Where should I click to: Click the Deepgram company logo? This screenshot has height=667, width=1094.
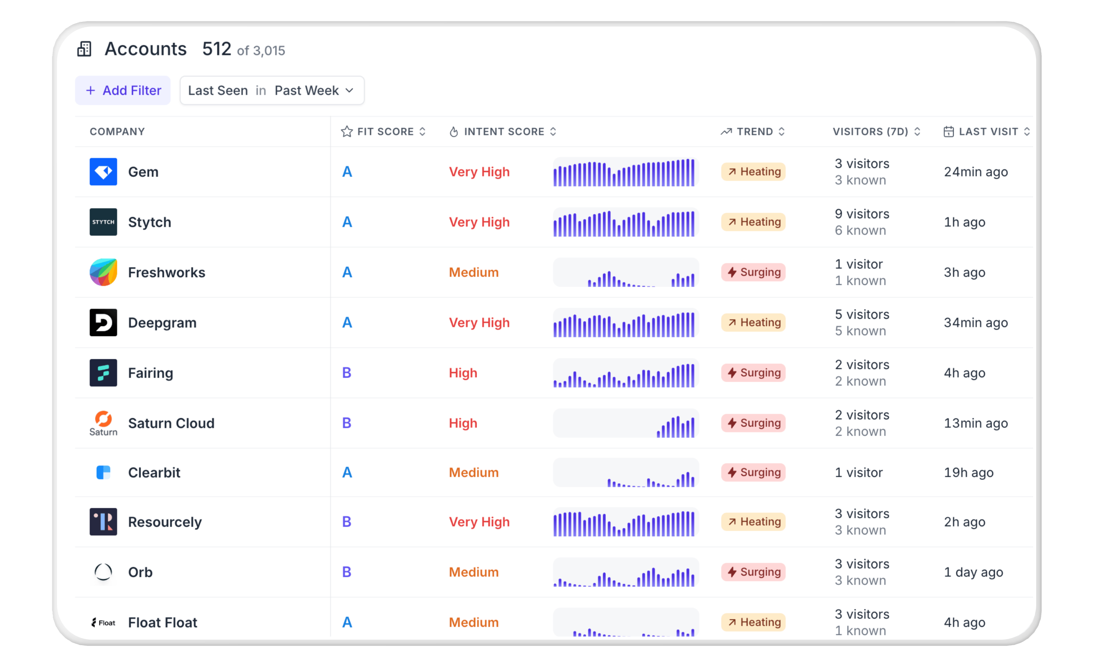[x=103, y=323]
